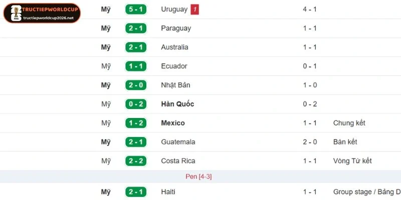The image size is (401, 200).
Task: Open the Uruguay team link
Action: [x=174, y=9]
